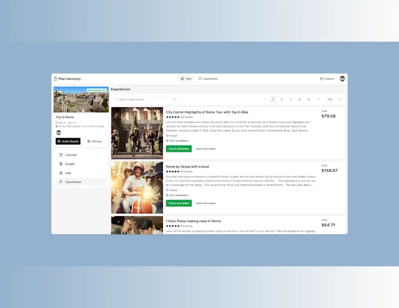
Task: Open the user profile avatar in header
Action: (342, 79)
